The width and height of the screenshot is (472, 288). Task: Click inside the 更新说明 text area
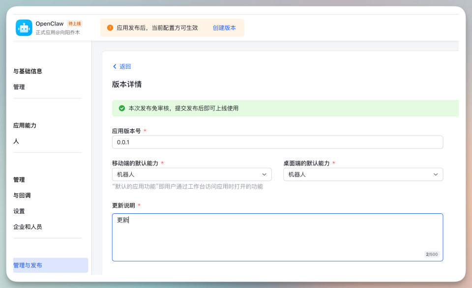(x=277, y=236)
